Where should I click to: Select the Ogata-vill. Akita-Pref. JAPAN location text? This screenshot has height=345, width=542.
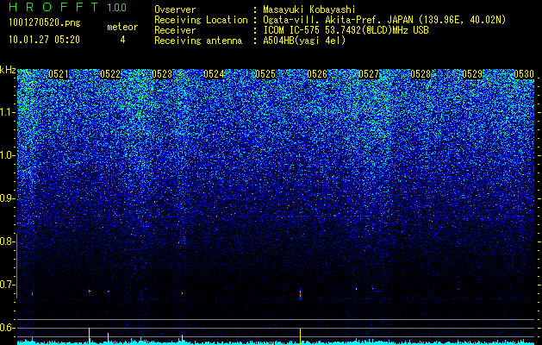point(384,20)
